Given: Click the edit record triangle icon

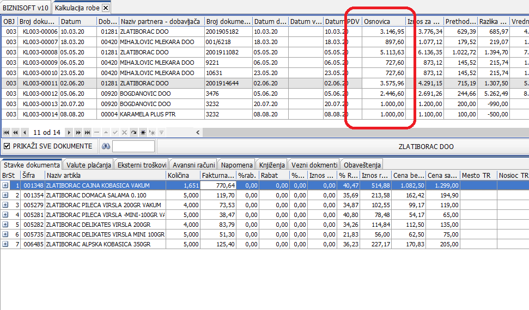Looking at the screenshot, I should coord(106,132).
